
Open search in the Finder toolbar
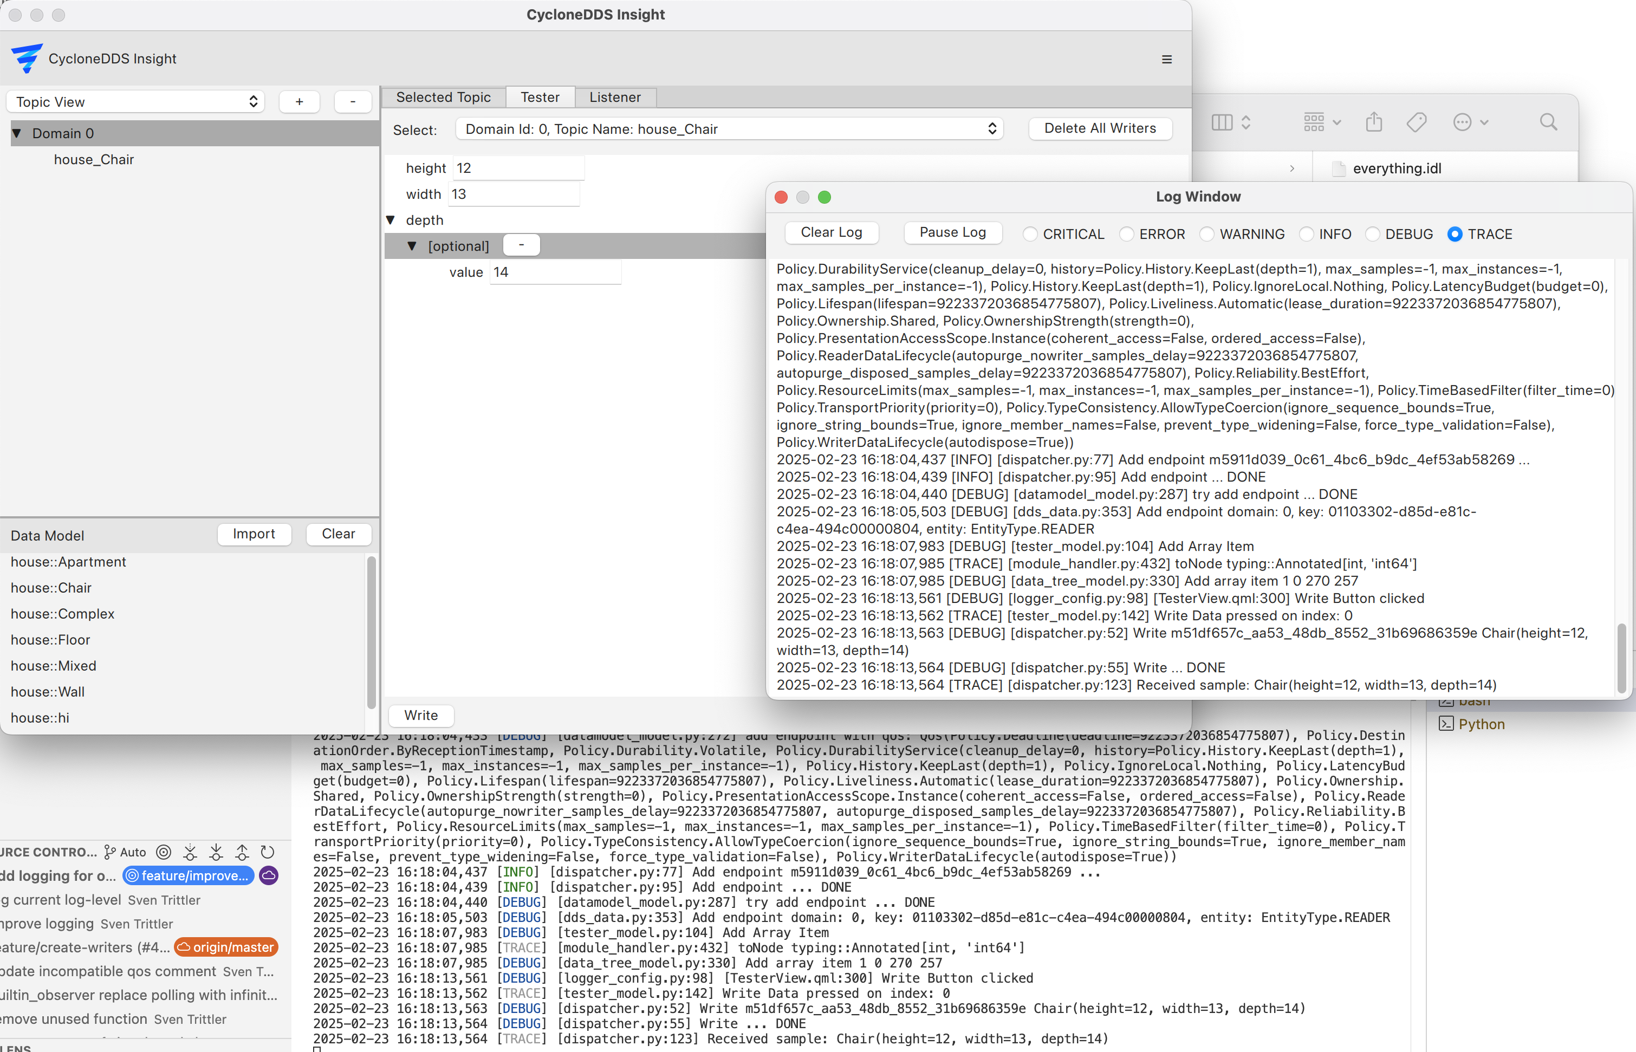click(1549, 121)
